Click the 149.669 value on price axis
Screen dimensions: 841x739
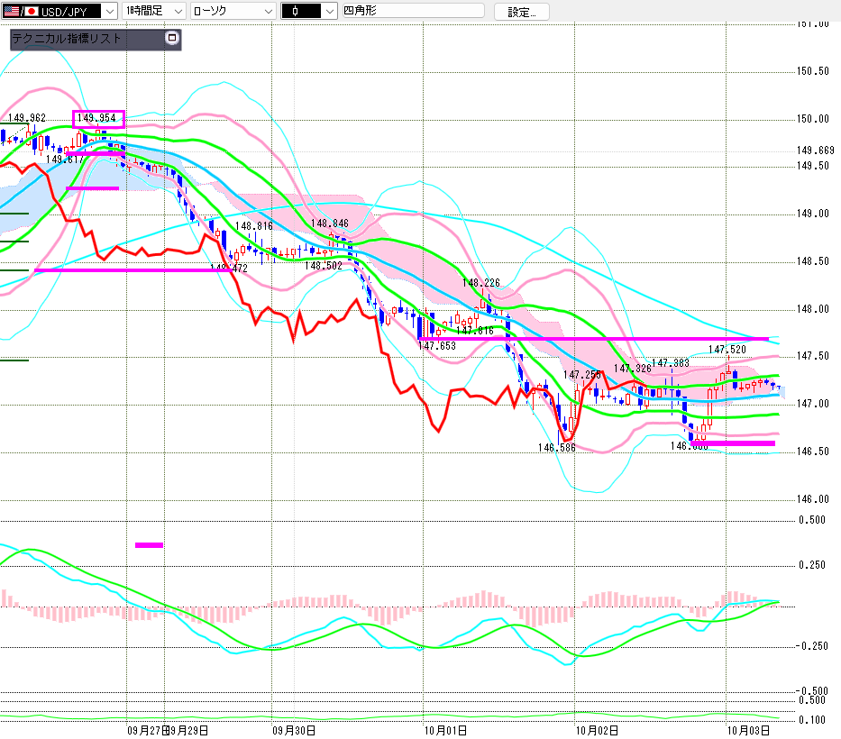(x=815, y=151)
